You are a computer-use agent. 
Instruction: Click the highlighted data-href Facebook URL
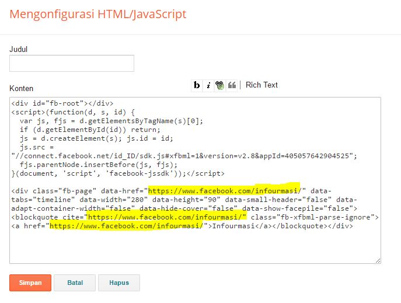click(x=225, y=191)
